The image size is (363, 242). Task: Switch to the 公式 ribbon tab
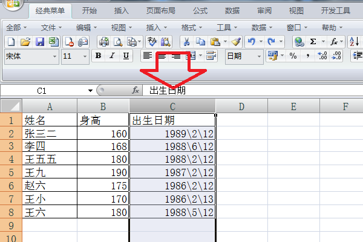[200, 11]
